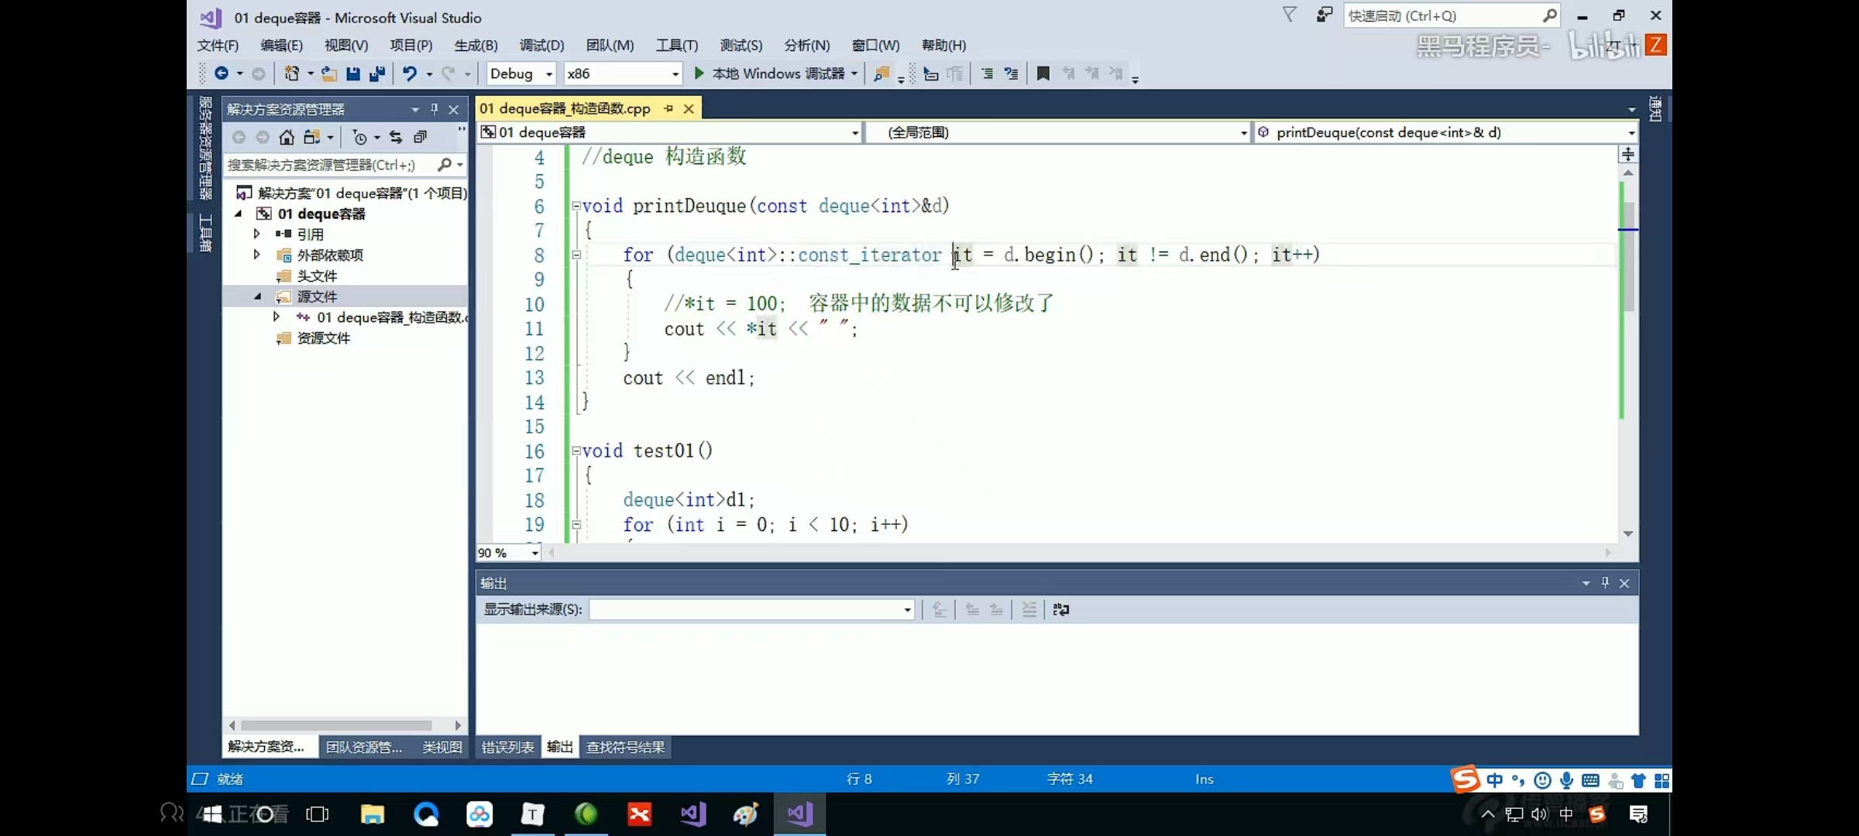Click Sync with Active Document icon
Viewport: 1859px width, 836px height.
(396, 137)
